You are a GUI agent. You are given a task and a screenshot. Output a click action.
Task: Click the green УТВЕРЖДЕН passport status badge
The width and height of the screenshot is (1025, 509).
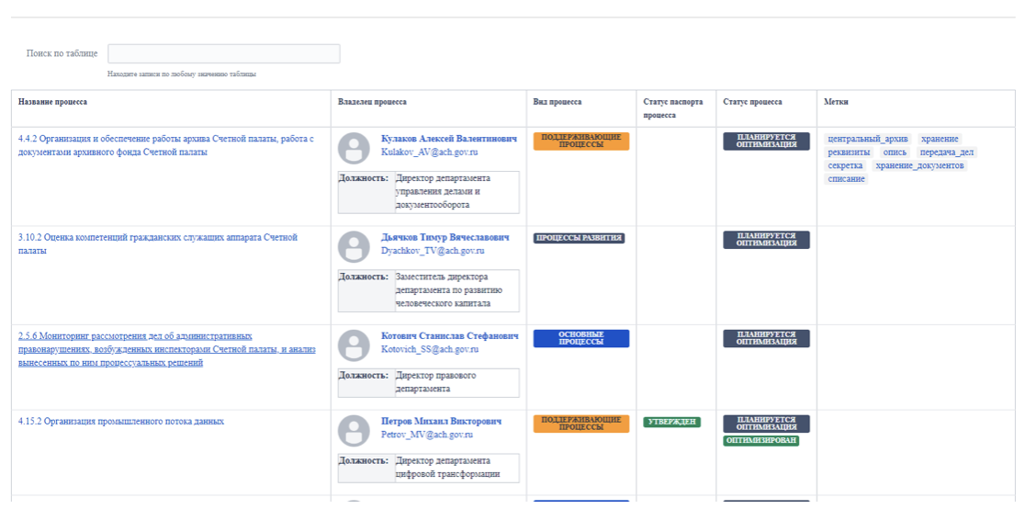pyautogui.click(x=671, y=422)
